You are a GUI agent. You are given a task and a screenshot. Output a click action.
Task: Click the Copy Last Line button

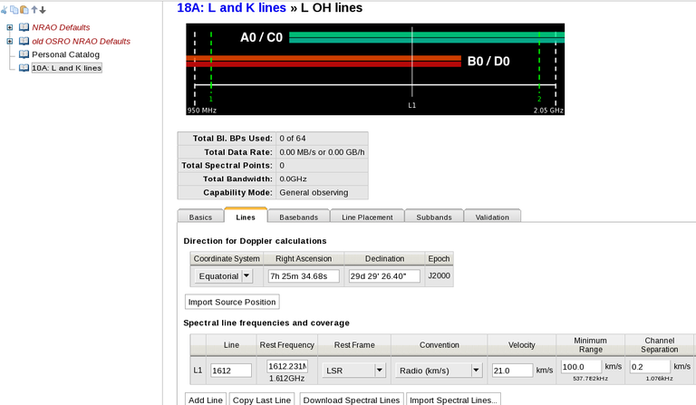pos(262,400)
